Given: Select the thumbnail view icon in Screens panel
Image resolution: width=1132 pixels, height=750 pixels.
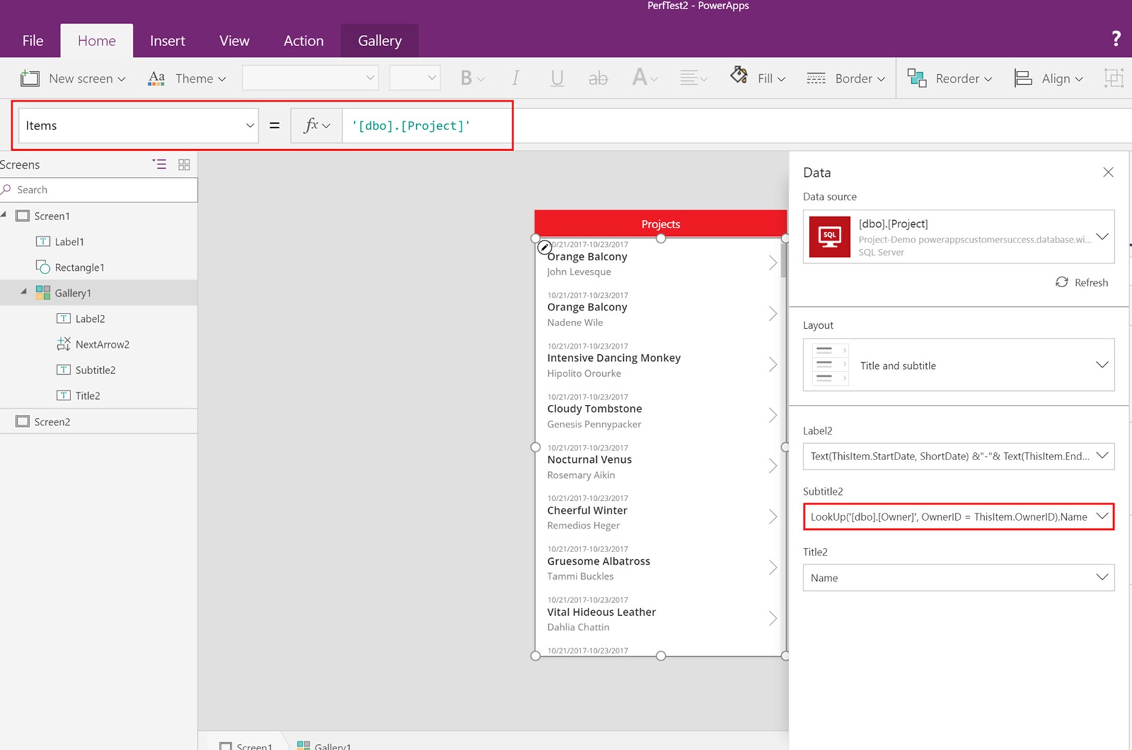Looking at the screenshot, I should [184, 164].
